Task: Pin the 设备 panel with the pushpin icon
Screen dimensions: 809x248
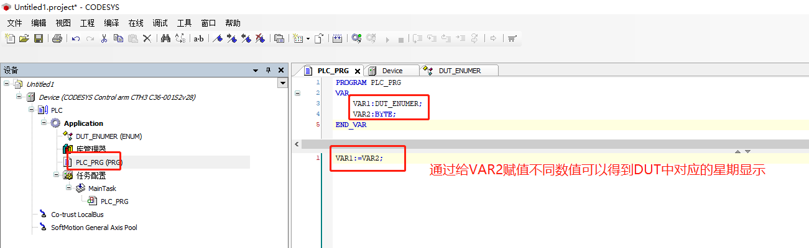Action: tap(268, 70)
